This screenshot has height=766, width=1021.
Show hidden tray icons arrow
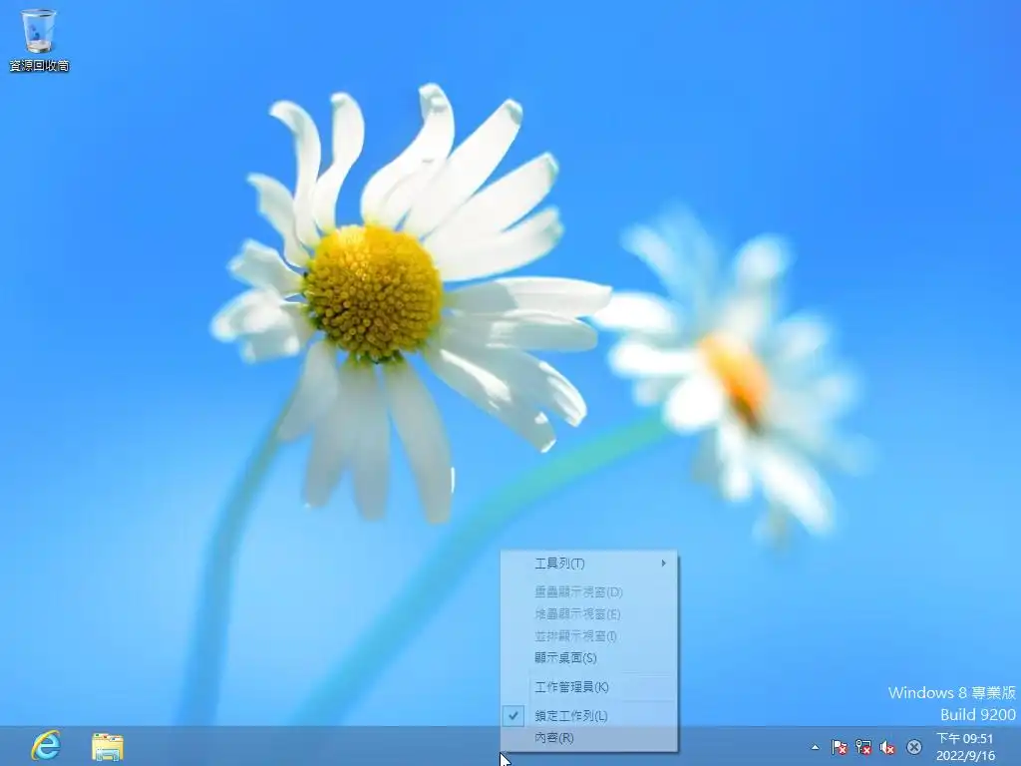[815, 747]
